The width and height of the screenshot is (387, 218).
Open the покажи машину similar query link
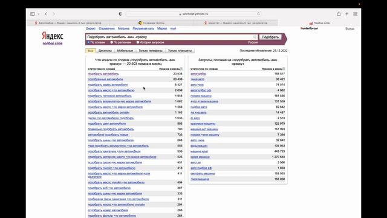pos(201,96)
